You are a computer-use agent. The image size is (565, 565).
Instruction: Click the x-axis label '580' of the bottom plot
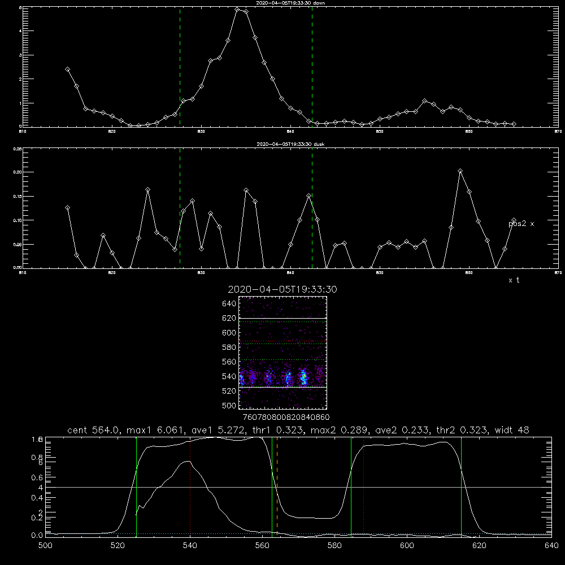coord(334,546)
